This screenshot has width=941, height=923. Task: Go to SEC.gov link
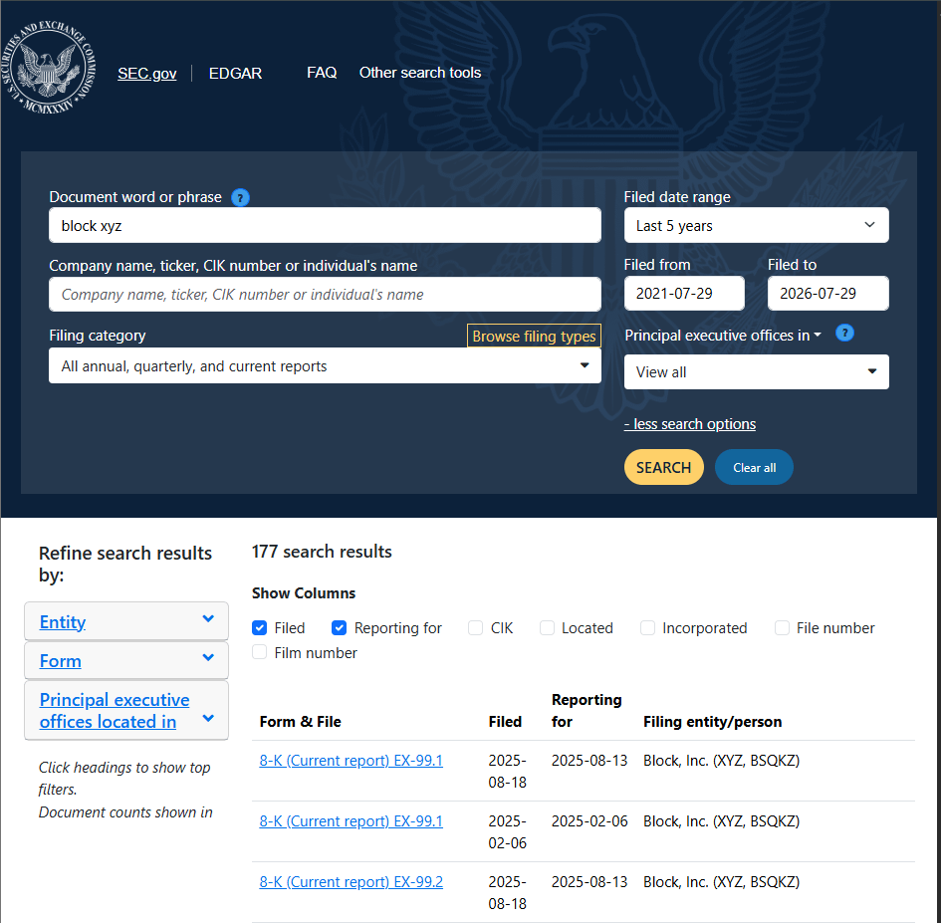147,74
